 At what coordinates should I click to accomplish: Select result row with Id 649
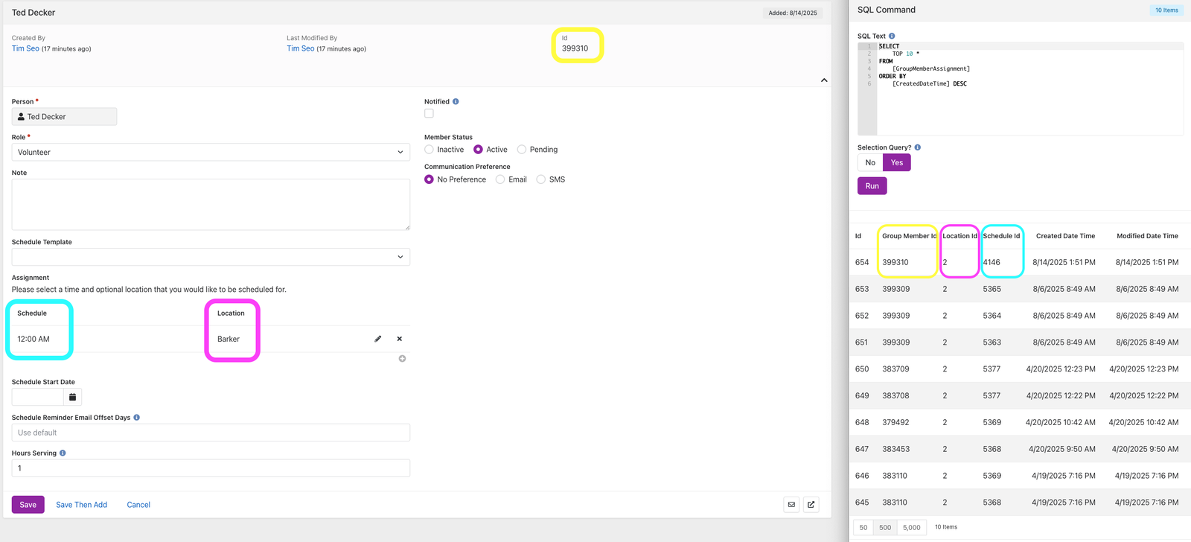1020,396
